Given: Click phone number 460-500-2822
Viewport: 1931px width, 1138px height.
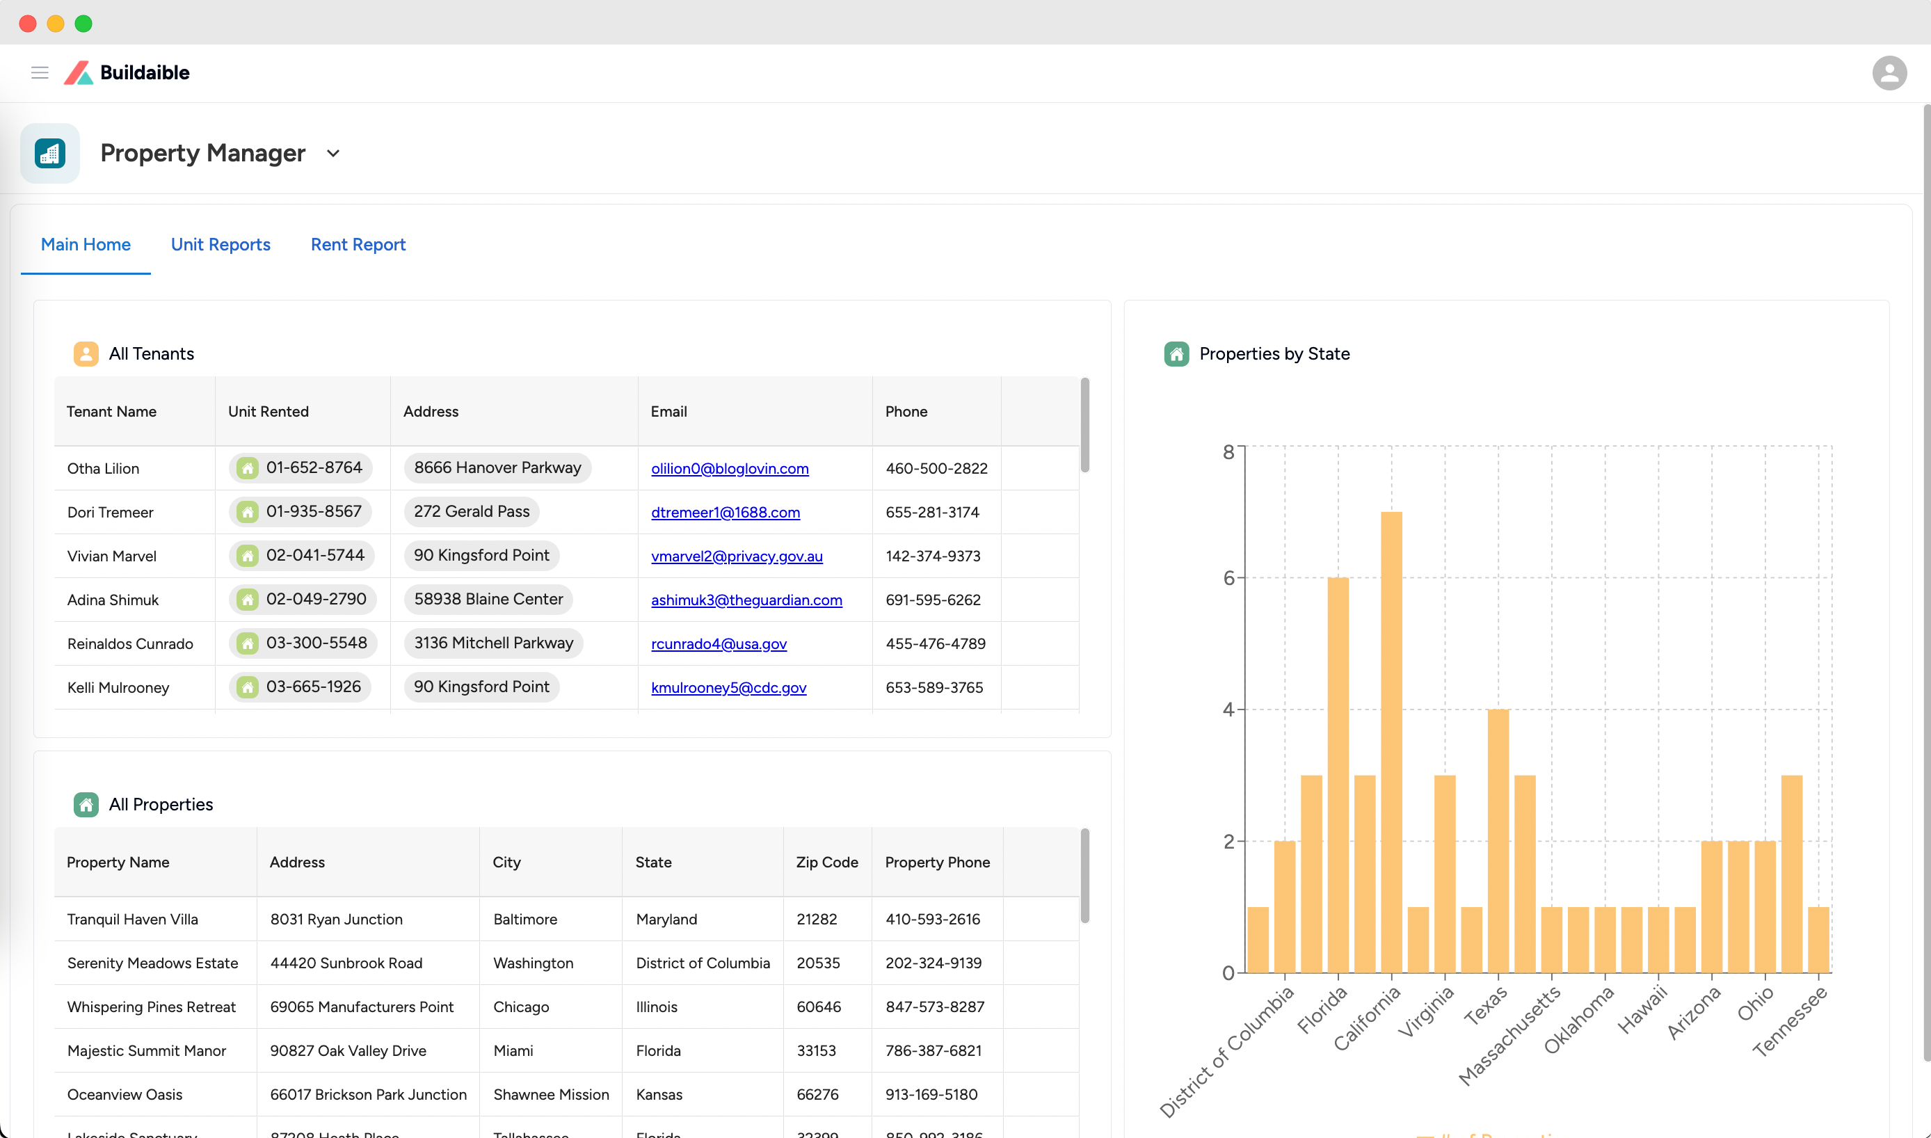Looking at the screenshot, I should click(x=936, y=469).
